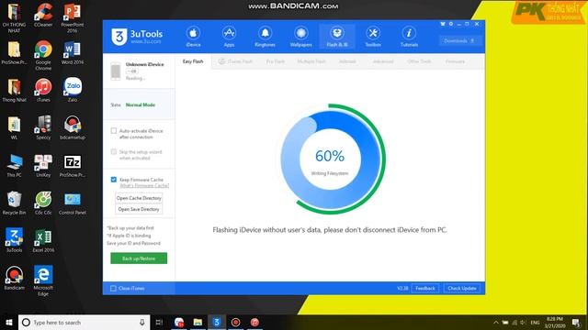Image resolution: width=588 pixels, height=330 pixels.
Task: Switch to the Multiple Flash tab
Action: [x=311, y=61]
